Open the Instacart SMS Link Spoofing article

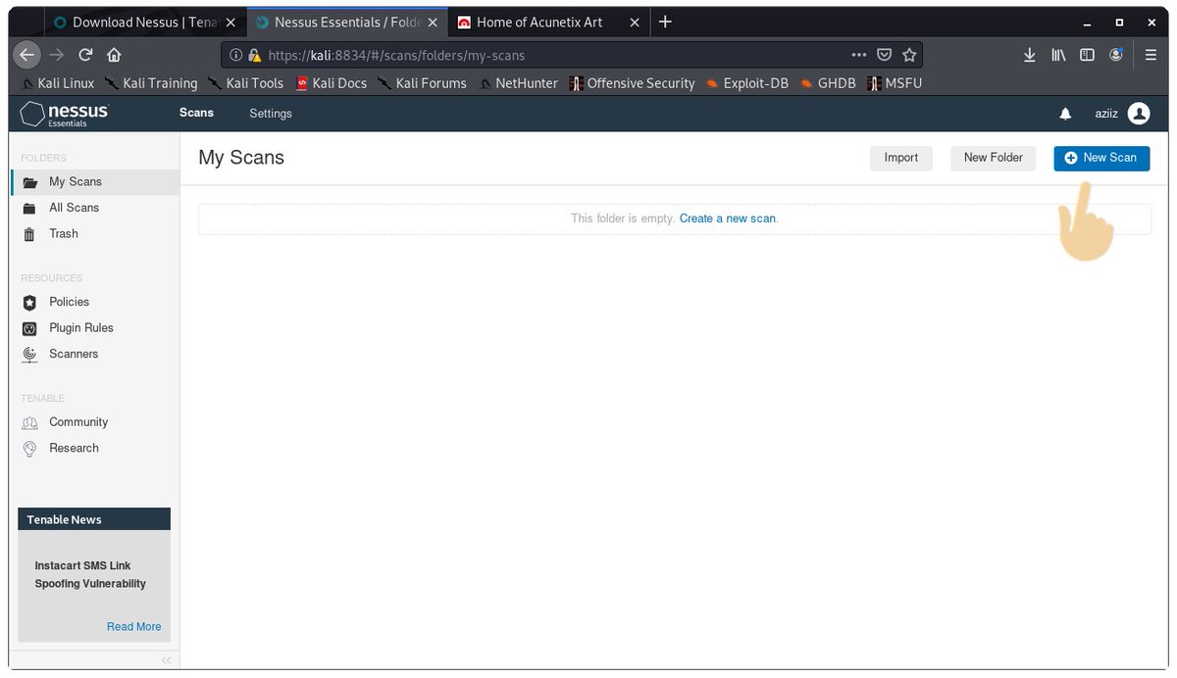tap(90, 575)
